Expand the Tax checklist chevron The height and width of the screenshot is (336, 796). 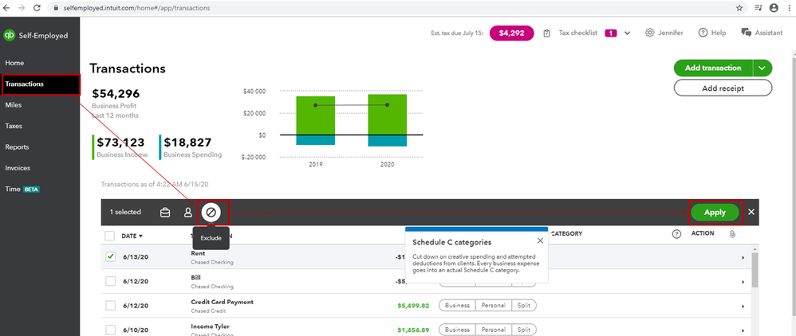627,33
